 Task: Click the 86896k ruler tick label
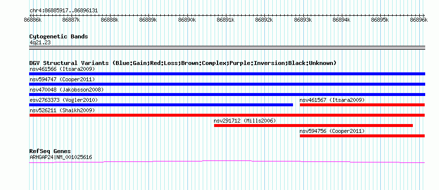(x=419, y=20)
